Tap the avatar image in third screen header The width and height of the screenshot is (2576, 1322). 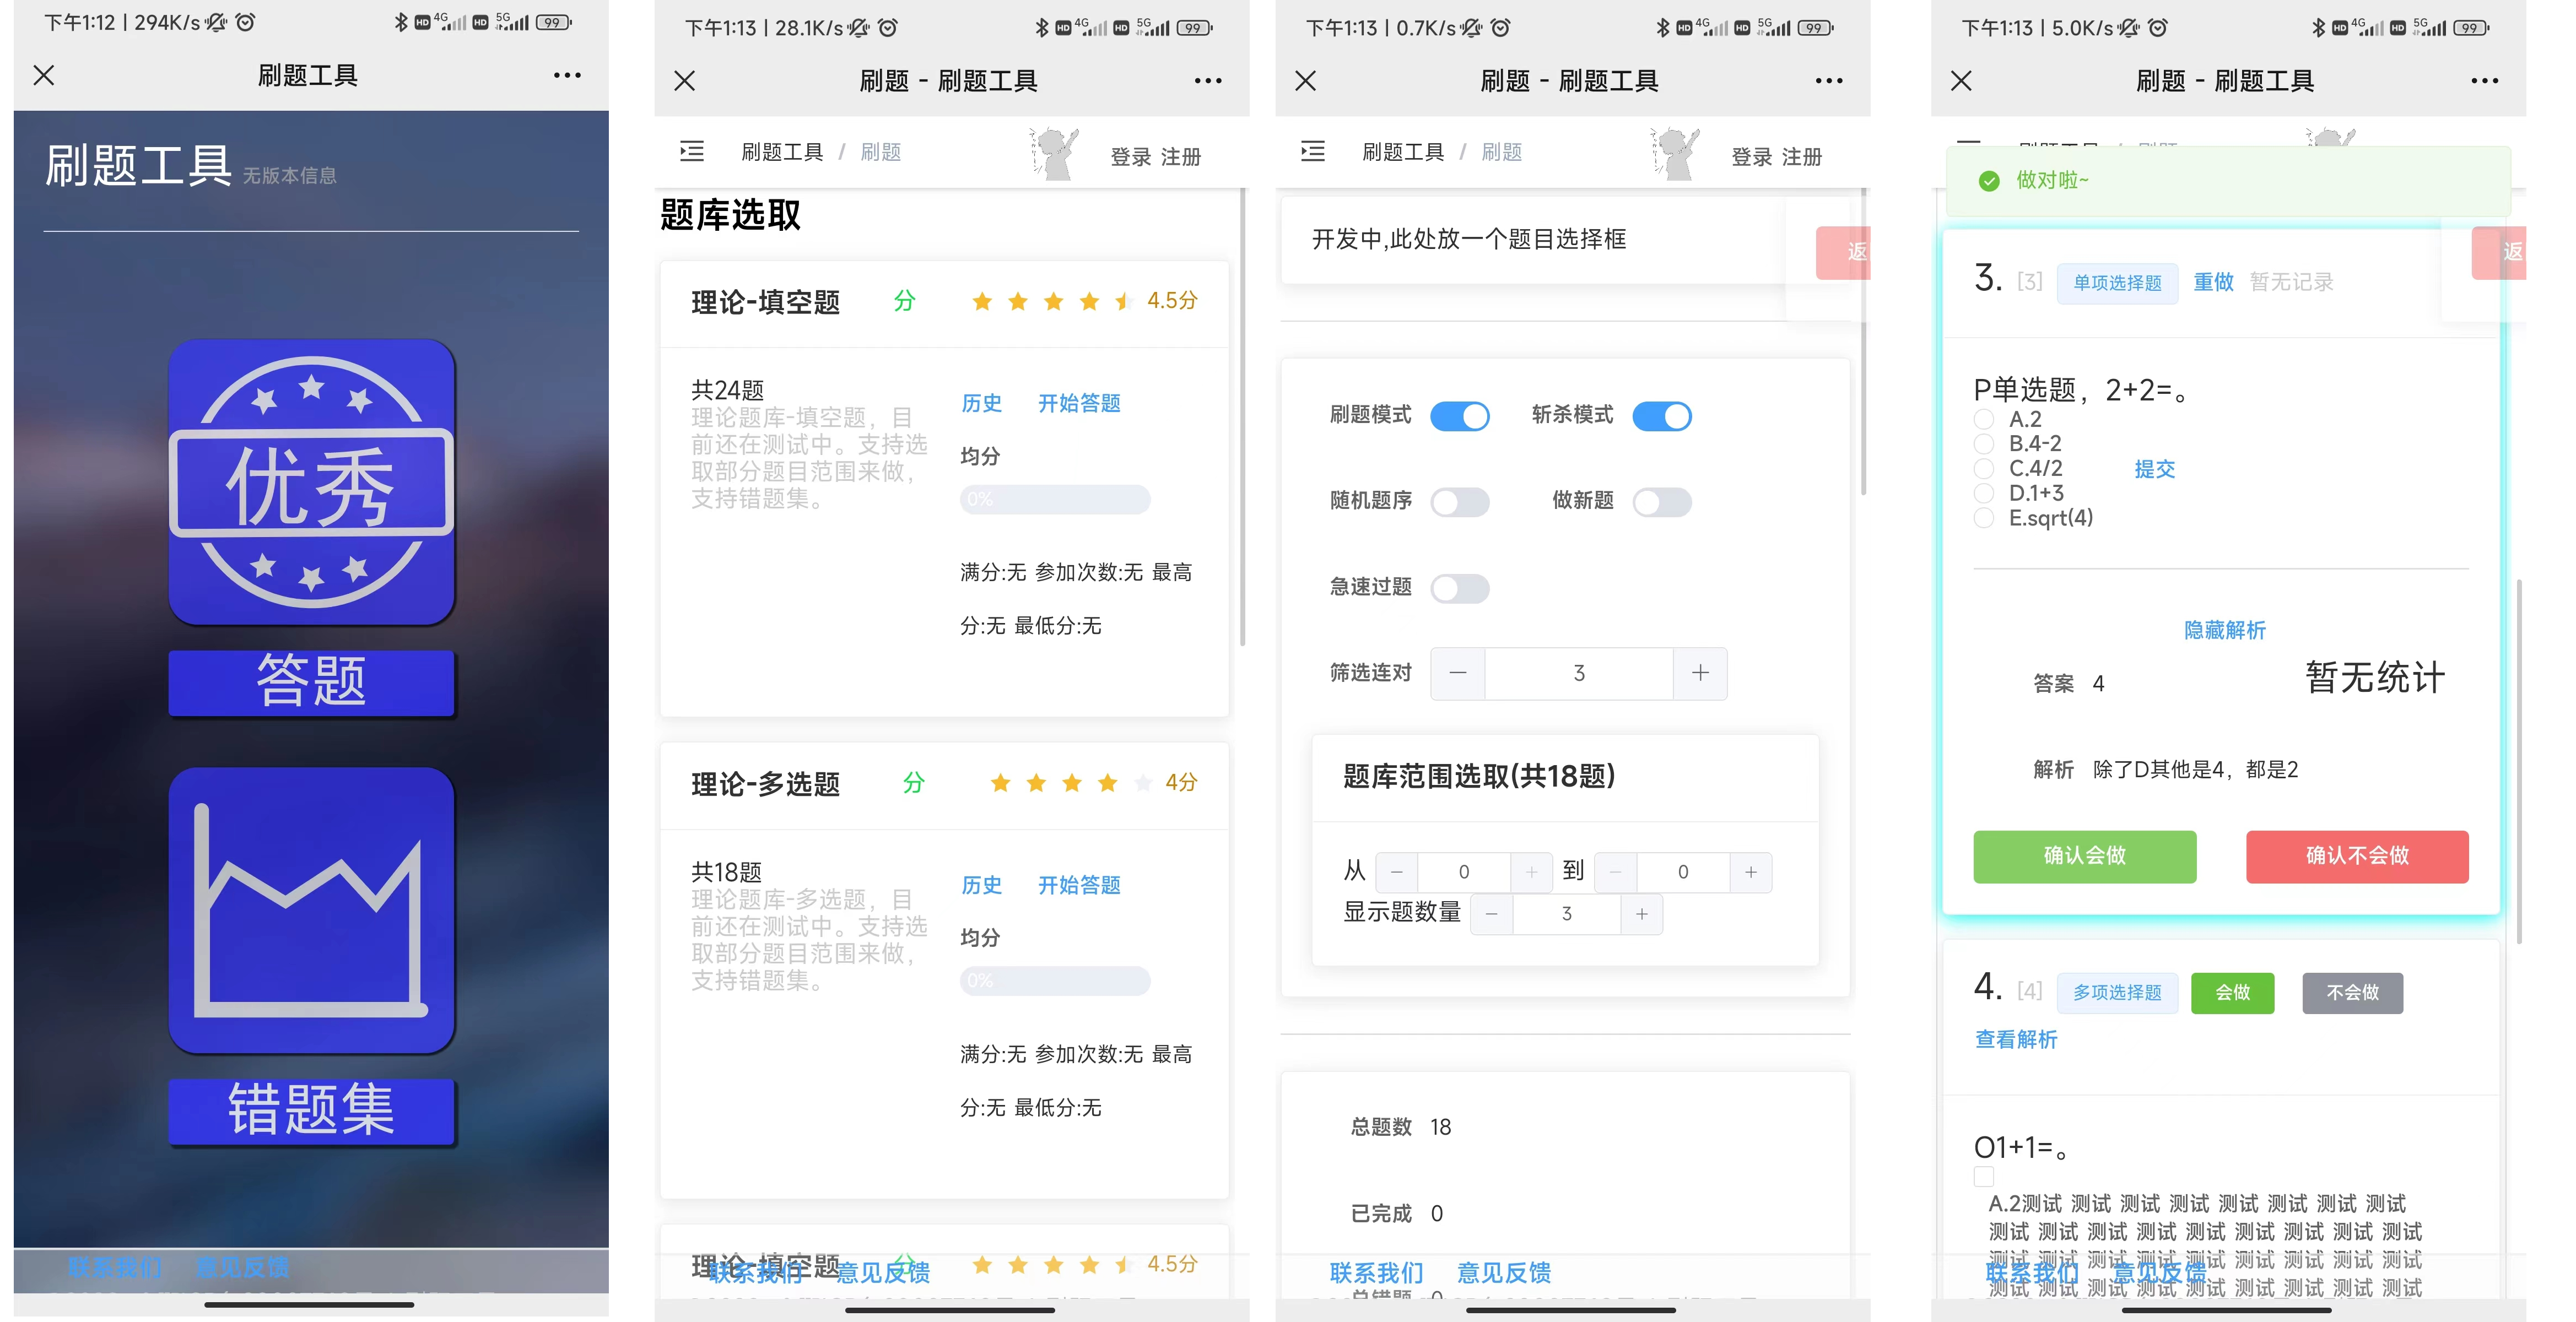[x=1677, y=154]
